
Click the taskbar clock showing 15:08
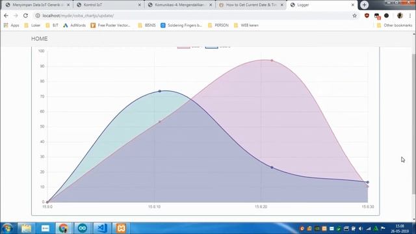click(400, 228)
